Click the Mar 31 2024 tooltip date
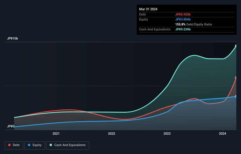The height and width of the screenshot is (154, 241). coord(148,9)
